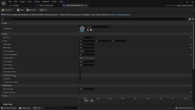Open the Output Log
Viewport: 195px width, 110px height.
25,108
